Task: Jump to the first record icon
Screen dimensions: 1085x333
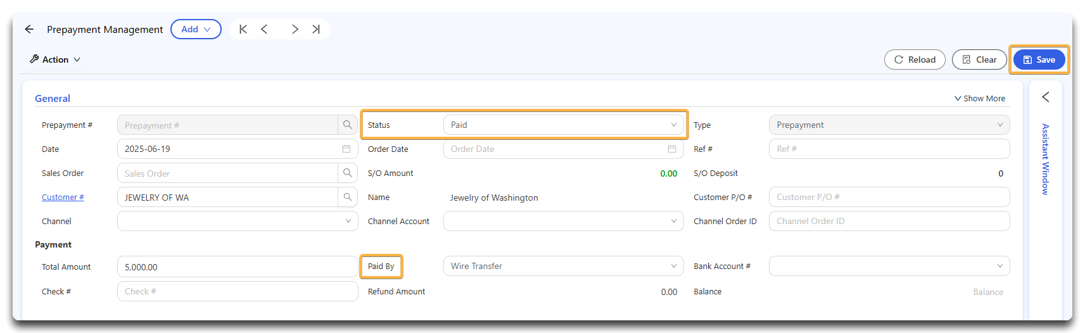Action: [x=243, y=29]
